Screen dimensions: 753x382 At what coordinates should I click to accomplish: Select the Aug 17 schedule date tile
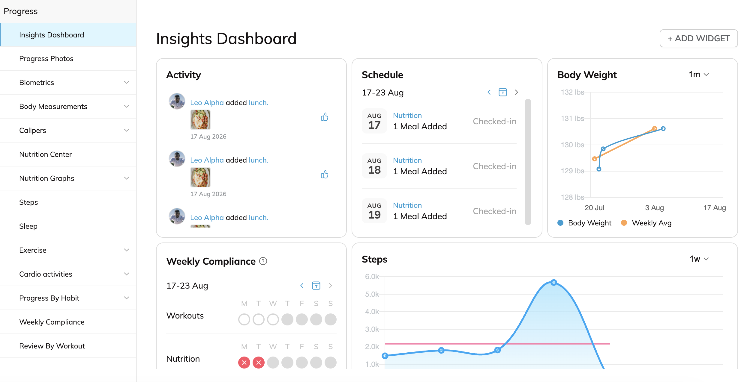click(x=374, y=121)
